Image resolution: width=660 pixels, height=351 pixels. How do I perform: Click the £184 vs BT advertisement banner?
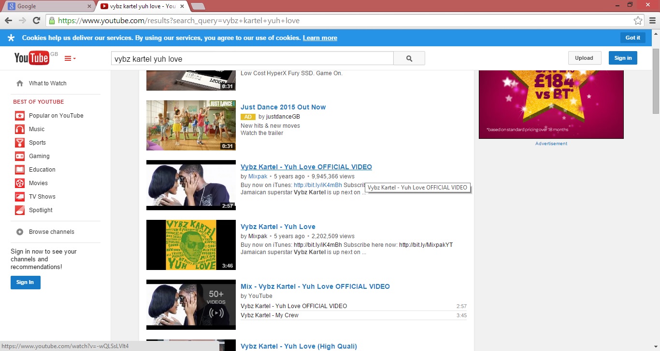(x=551, y=105)
